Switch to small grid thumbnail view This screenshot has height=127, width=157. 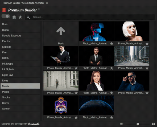[x=122, y=124]
